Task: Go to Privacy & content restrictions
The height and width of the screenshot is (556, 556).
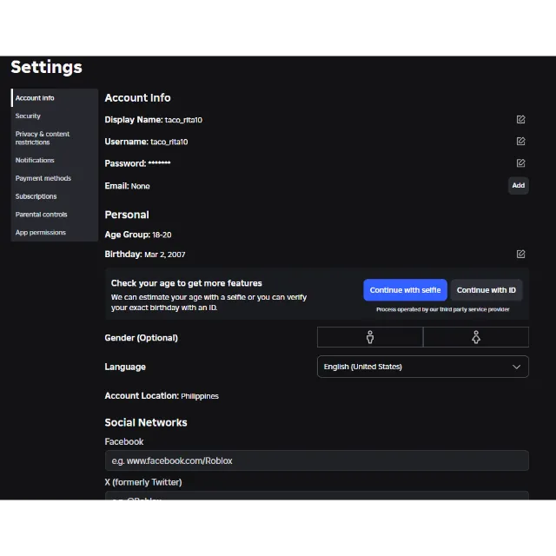Action: (x=43, y=138)
